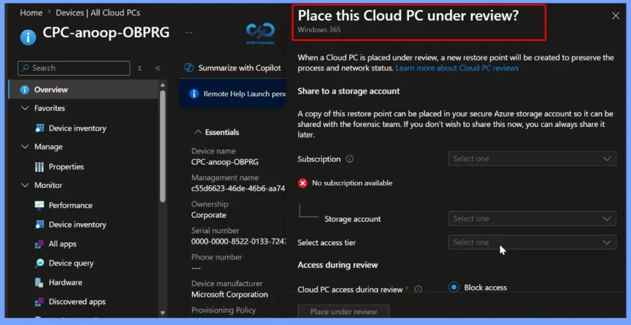Click the serial number value
Screen dimensions: 631x325
pos(238,242)
